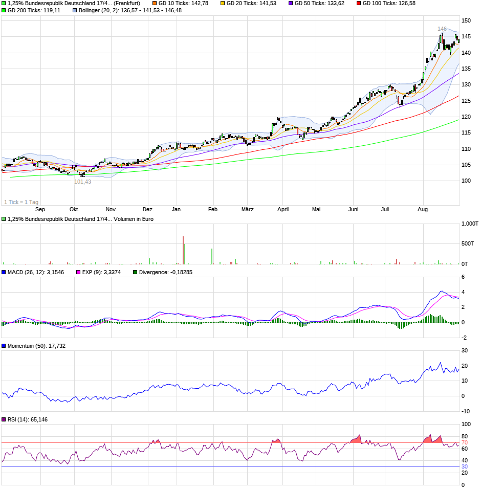This screenshot has width=481, height=490.
Task: Click the dark green Divergence legend swatch
Action: (135, 272)
